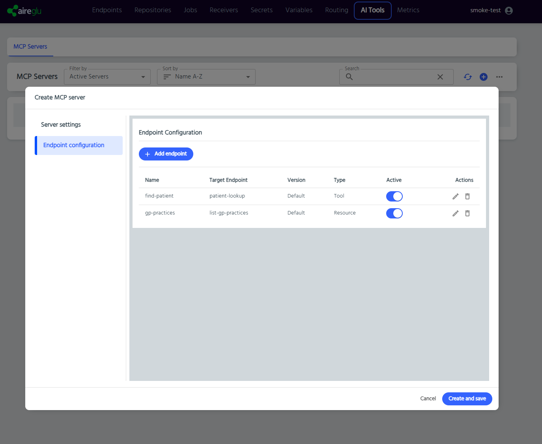The height and width of the screenshot is (444, 542).
Task: Open the three-dot more options menu
Action: pos(499,77)
